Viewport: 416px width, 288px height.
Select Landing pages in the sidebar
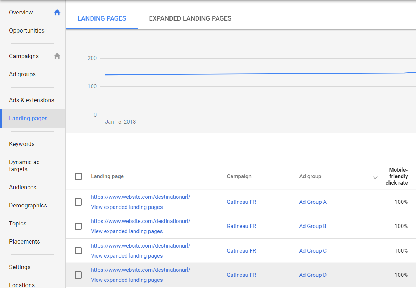click(x=28, y=118)
